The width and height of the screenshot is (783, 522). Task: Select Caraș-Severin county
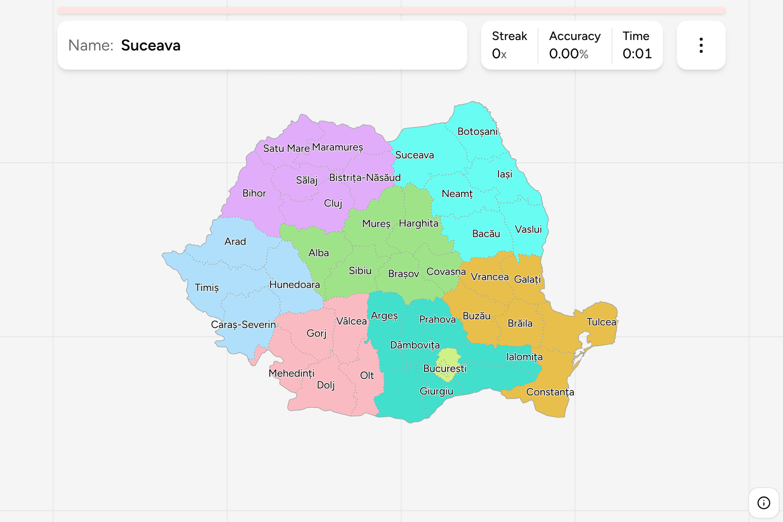click(243, 325)
